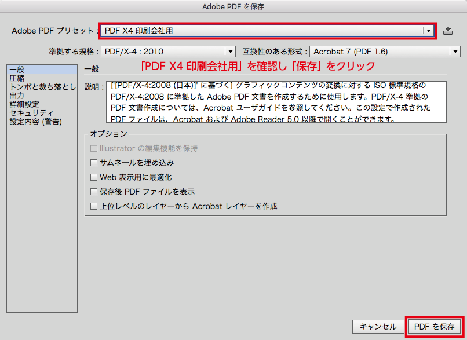Check 保存後 PDF ファイルを表示 option
Screen dimensions: 467x340
click(x=94, y=192)
